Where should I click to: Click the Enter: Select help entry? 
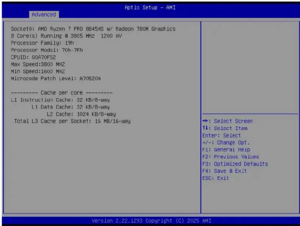222,136
